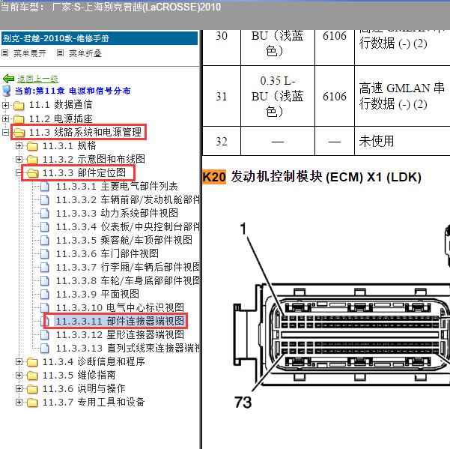The image size is (450, 449).
Task: Open 11.3.3.7 行李厢/车辆后部件视图
Action: click(x=128, y=267)
